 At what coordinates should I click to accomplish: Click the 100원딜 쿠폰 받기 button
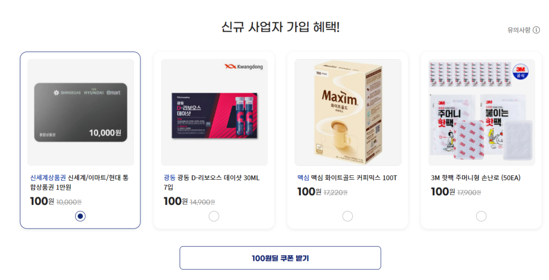coord(280,258)
